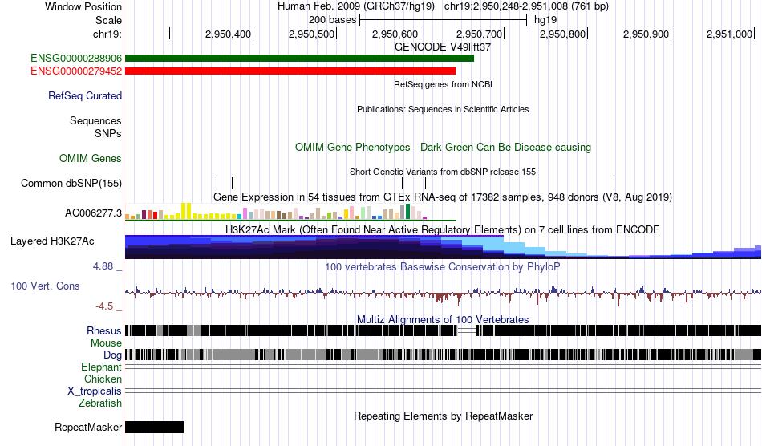Click the 100 Vert. Cons label
The height and width of the screenshot is (446, 762).
(x=45, y=286)
